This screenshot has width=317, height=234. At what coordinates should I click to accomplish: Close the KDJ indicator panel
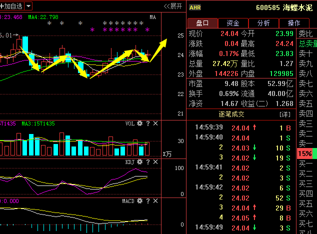(155, 162)
